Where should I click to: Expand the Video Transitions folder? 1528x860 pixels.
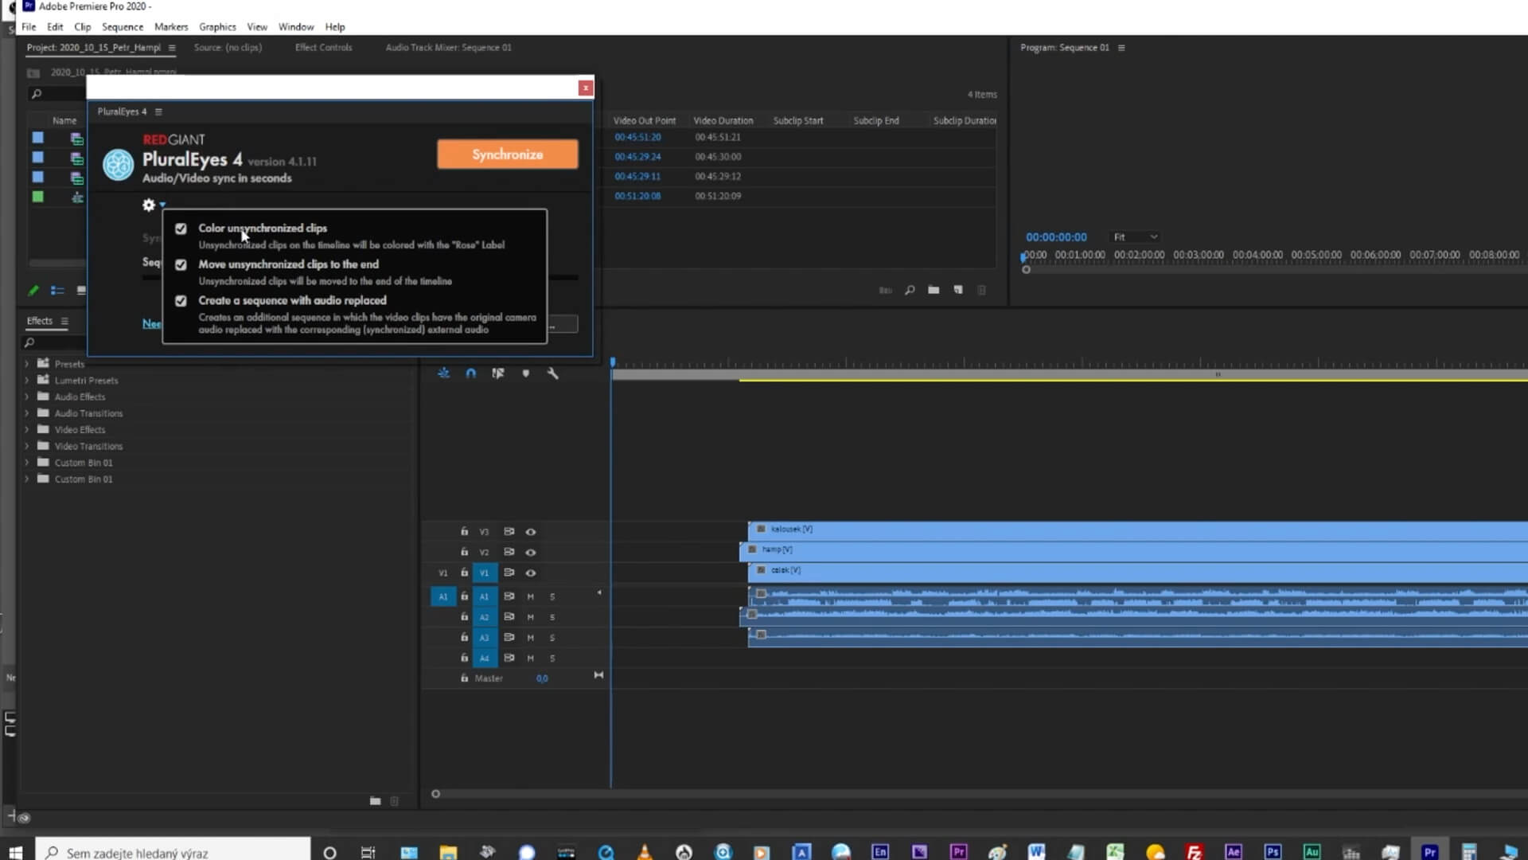tap(26, 446)
